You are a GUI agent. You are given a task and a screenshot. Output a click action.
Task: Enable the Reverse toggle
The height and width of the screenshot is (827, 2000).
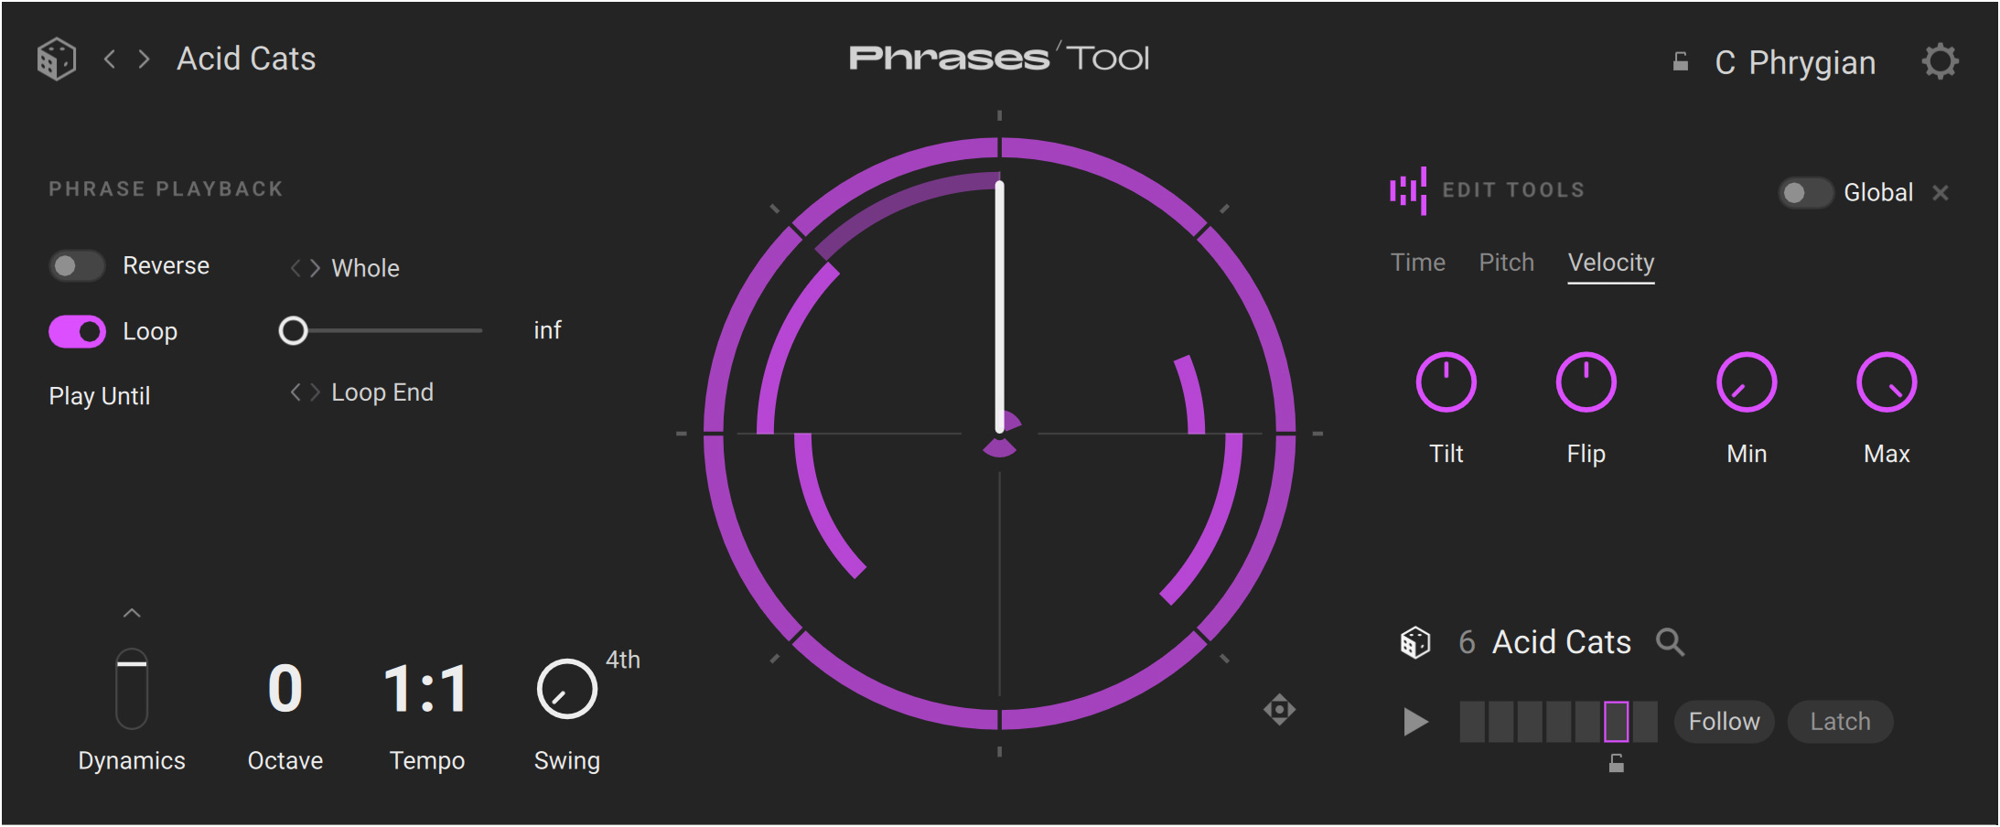coord(77,266)
